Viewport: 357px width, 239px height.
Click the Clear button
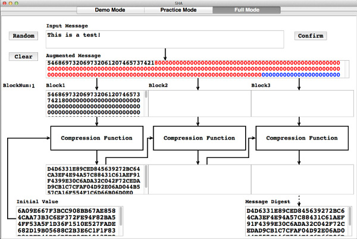23,57
